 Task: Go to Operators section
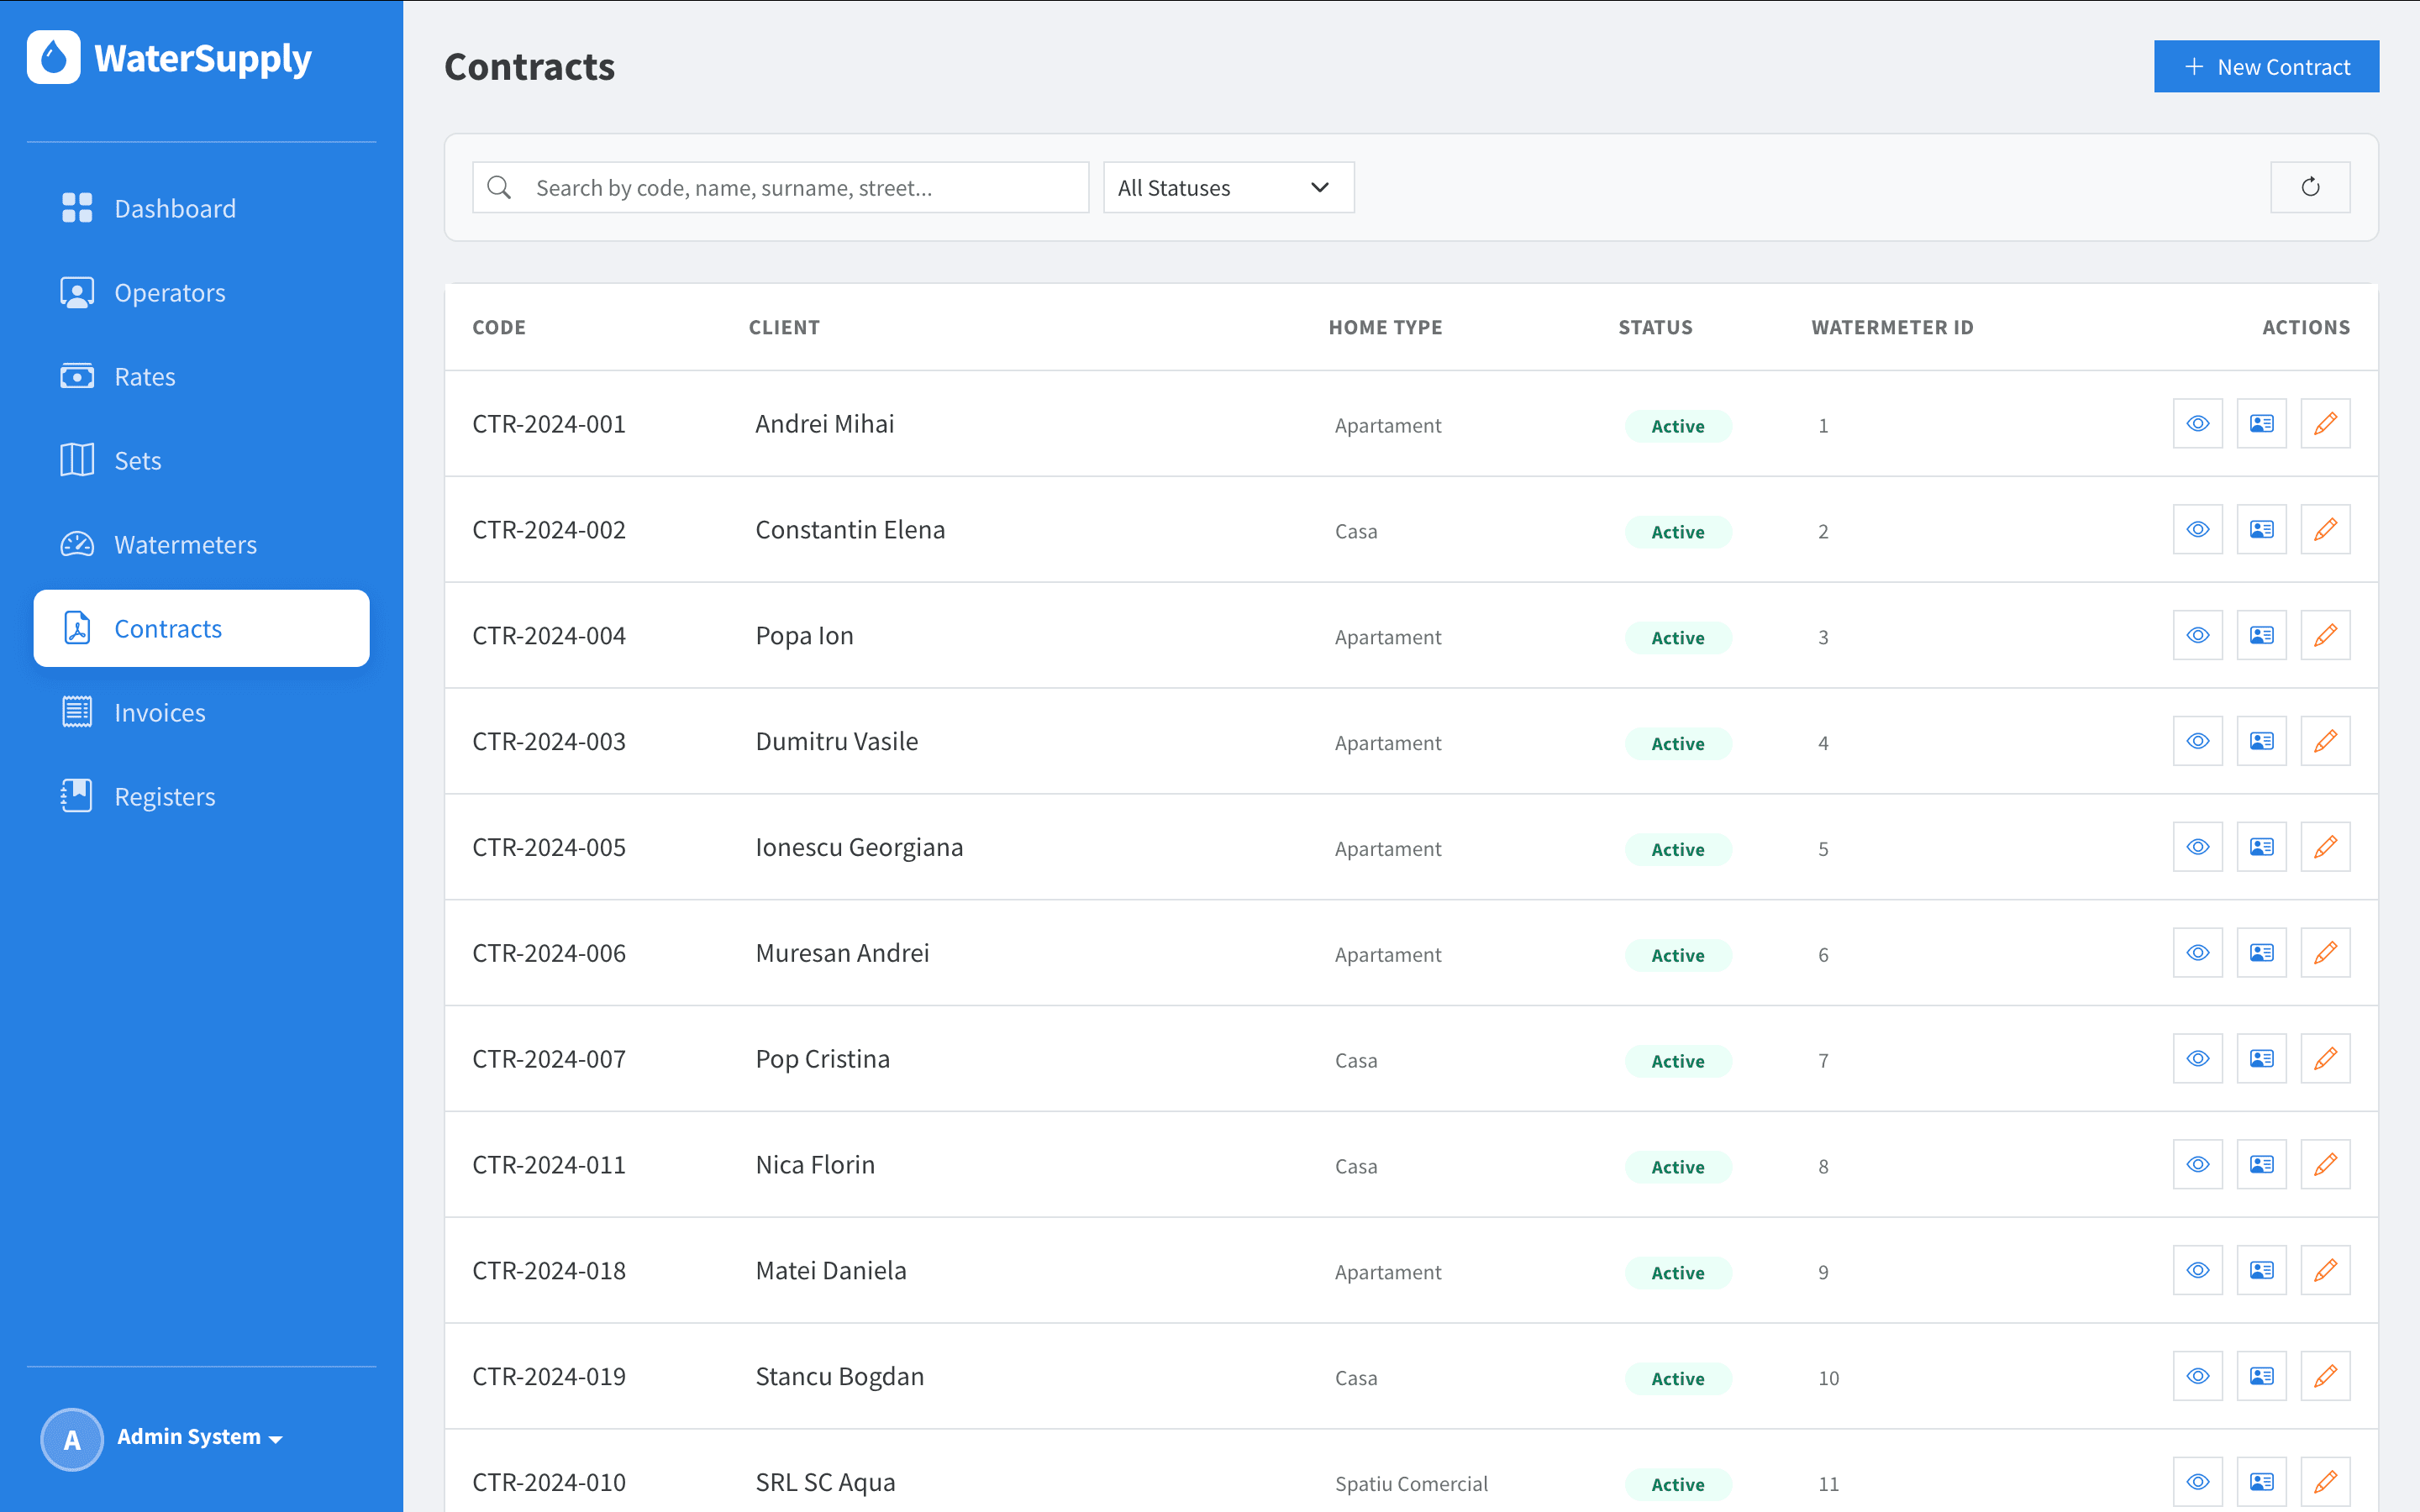[x=201, y=292]
